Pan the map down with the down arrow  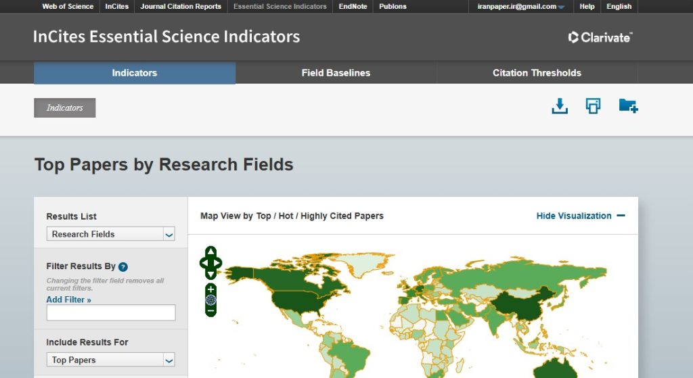pos(211,275)
